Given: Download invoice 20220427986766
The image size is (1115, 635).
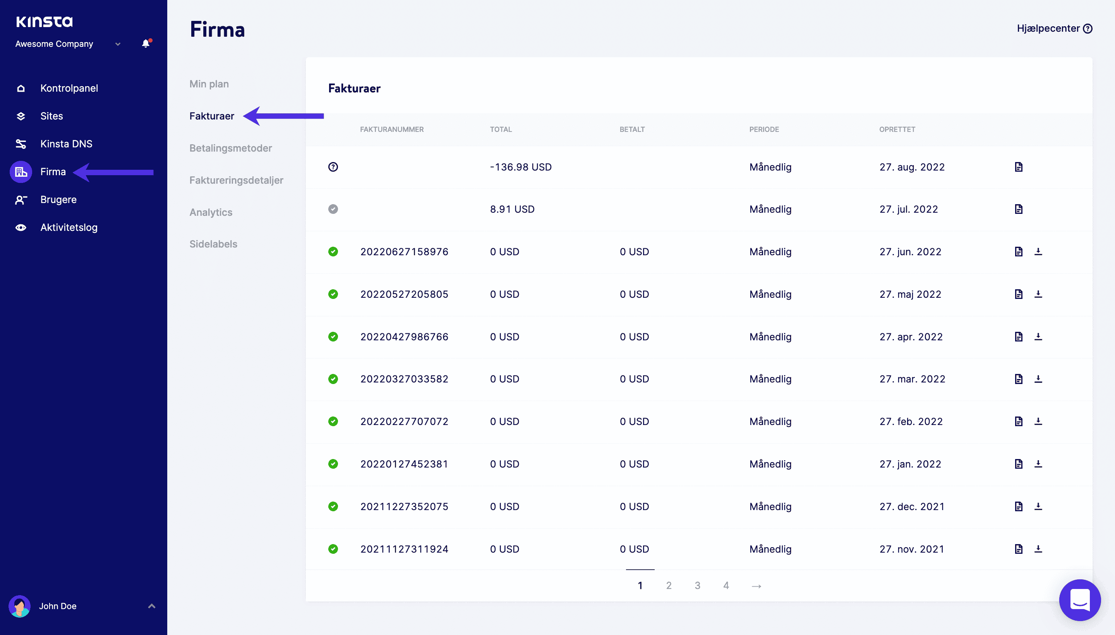Looking at the screenshot, I should point(1038,337).
